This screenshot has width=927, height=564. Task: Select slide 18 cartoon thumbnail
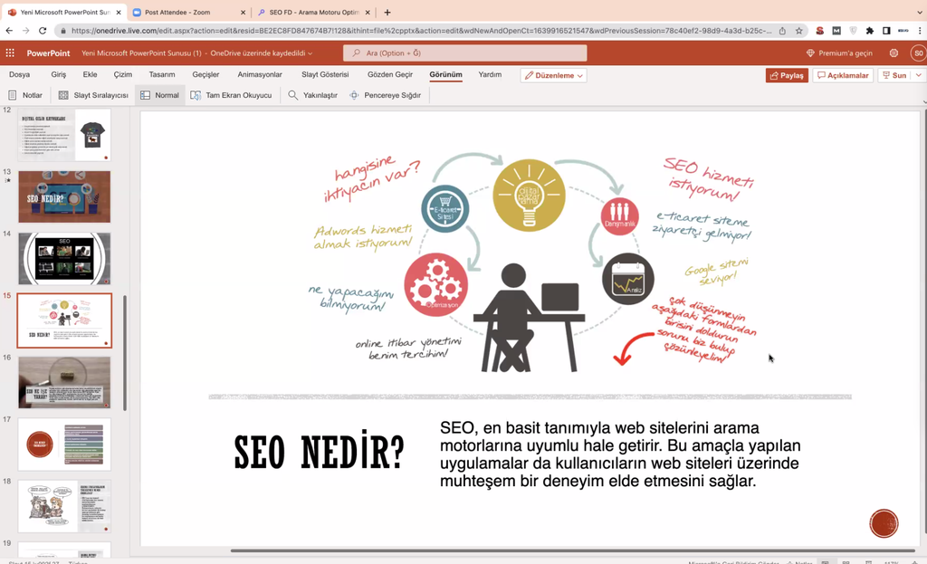pos(64,506)
